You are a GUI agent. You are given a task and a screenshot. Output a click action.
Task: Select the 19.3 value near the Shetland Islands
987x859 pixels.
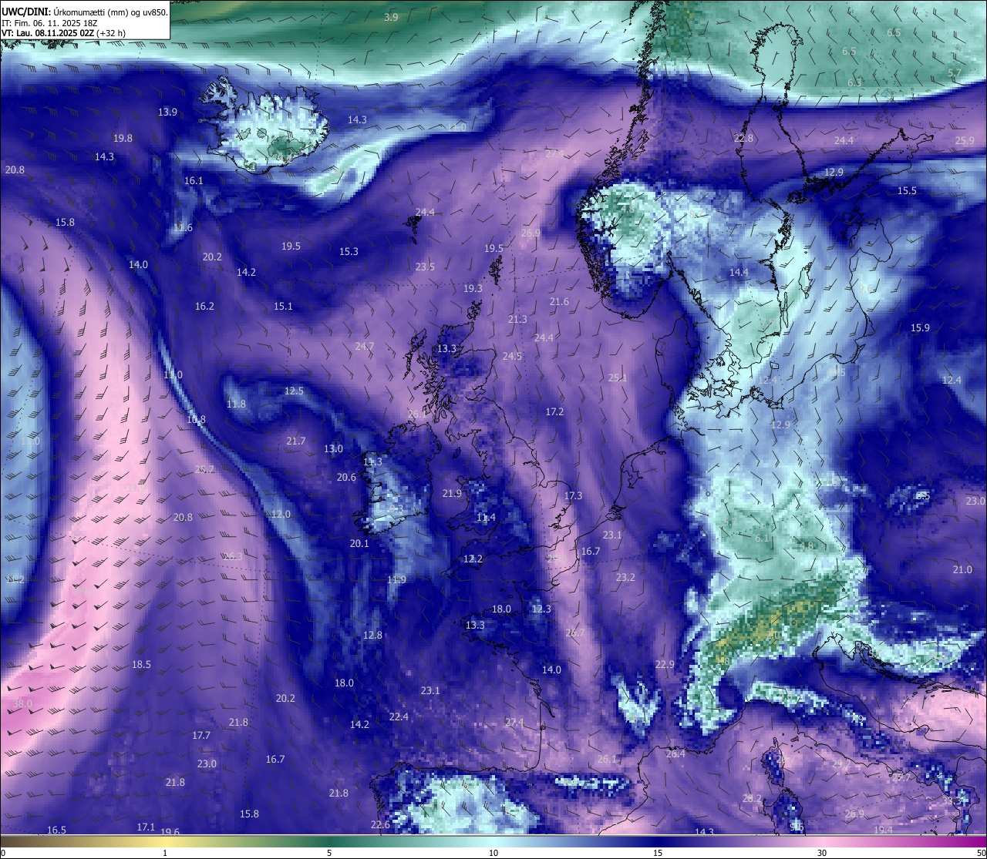point(473,288)
